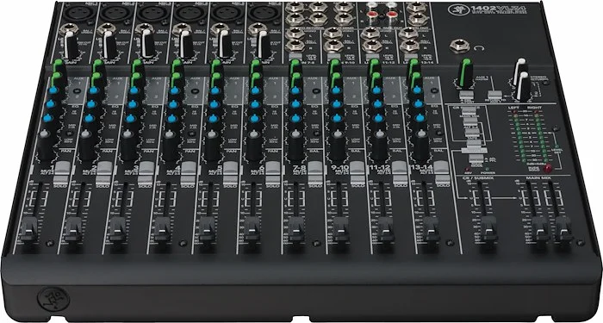Click the channel 2 fader cap
This screenshot has width=603, height=323.
click(73, 229)
